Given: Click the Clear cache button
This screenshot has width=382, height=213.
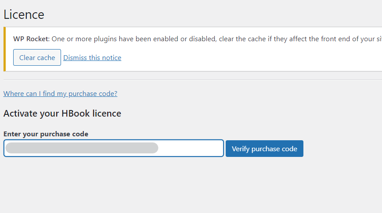Looking at the screenshot, I should [x=37, y=57].
